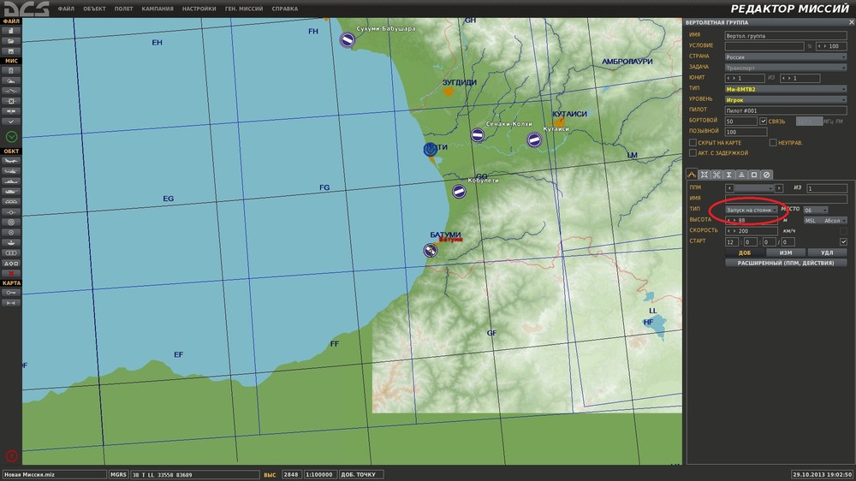Click the ПИЛОТ name input field
The image size is (856, 481).
(785, 110)
